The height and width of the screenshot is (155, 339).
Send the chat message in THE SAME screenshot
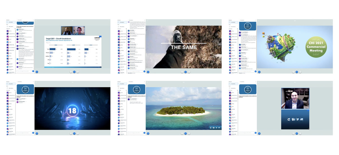point(144,71)
